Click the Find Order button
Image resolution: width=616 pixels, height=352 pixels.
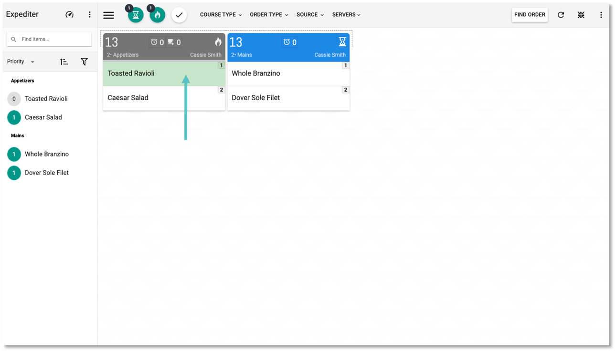530,15
